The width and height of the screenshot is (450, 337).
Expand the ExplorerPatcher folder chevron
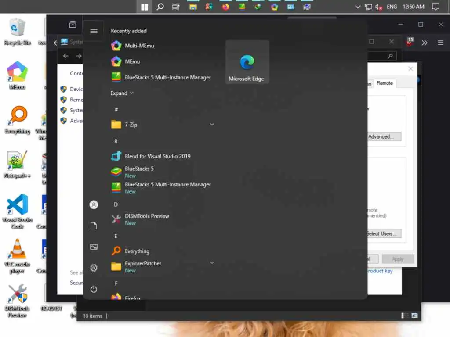212,263
